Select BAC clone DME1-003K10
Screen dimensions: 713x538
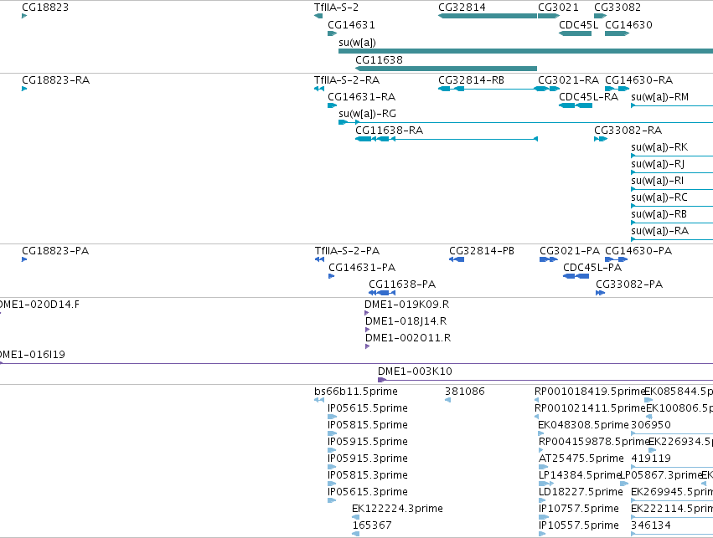coord(415,371)
